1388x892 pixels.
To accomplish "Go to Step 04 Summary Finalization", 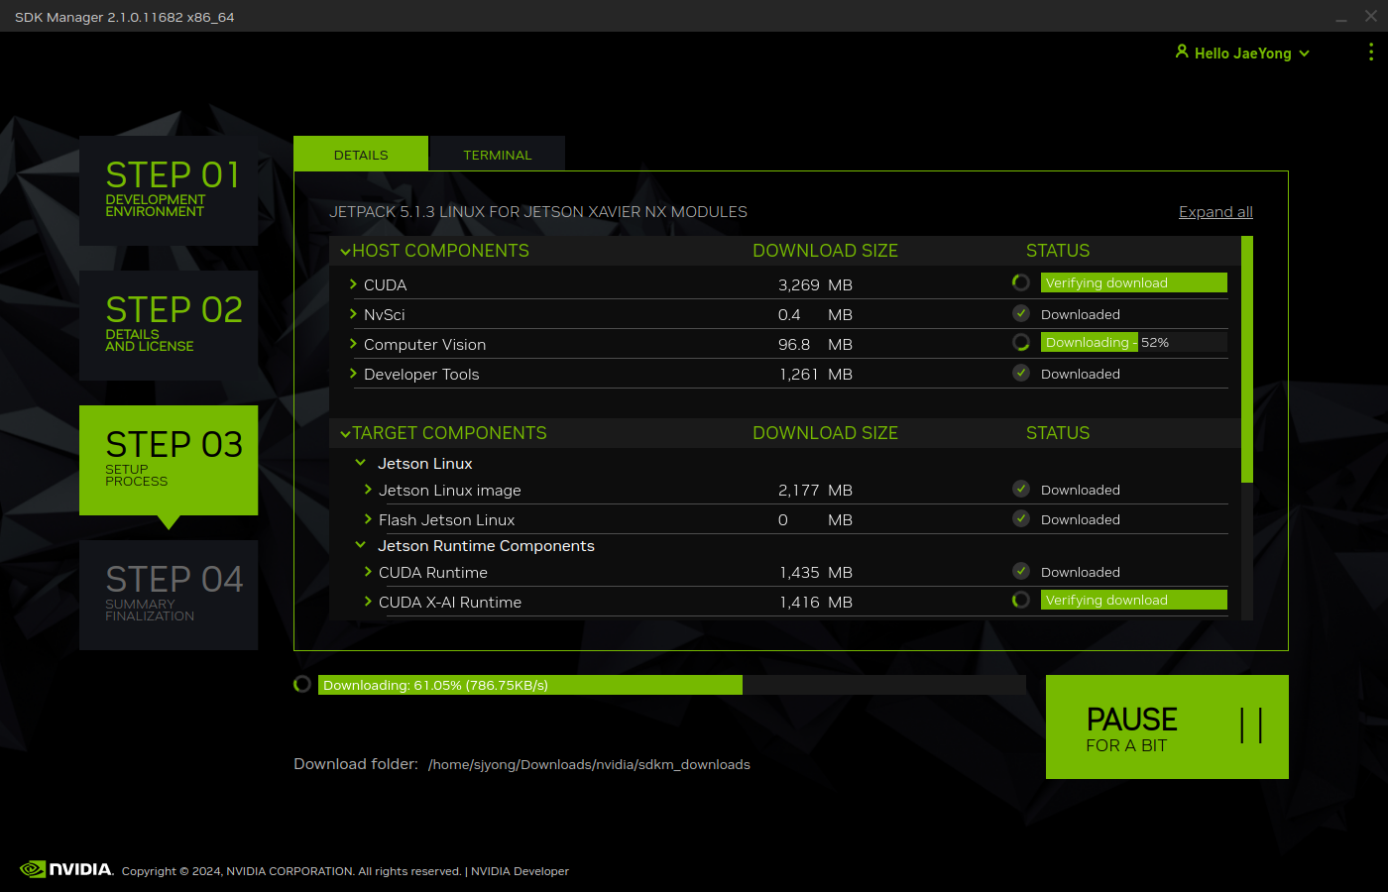I will click(x=169, y=595).
